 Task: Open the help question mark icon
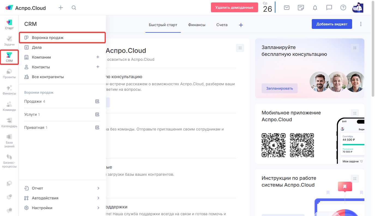(x=343, y=8)
